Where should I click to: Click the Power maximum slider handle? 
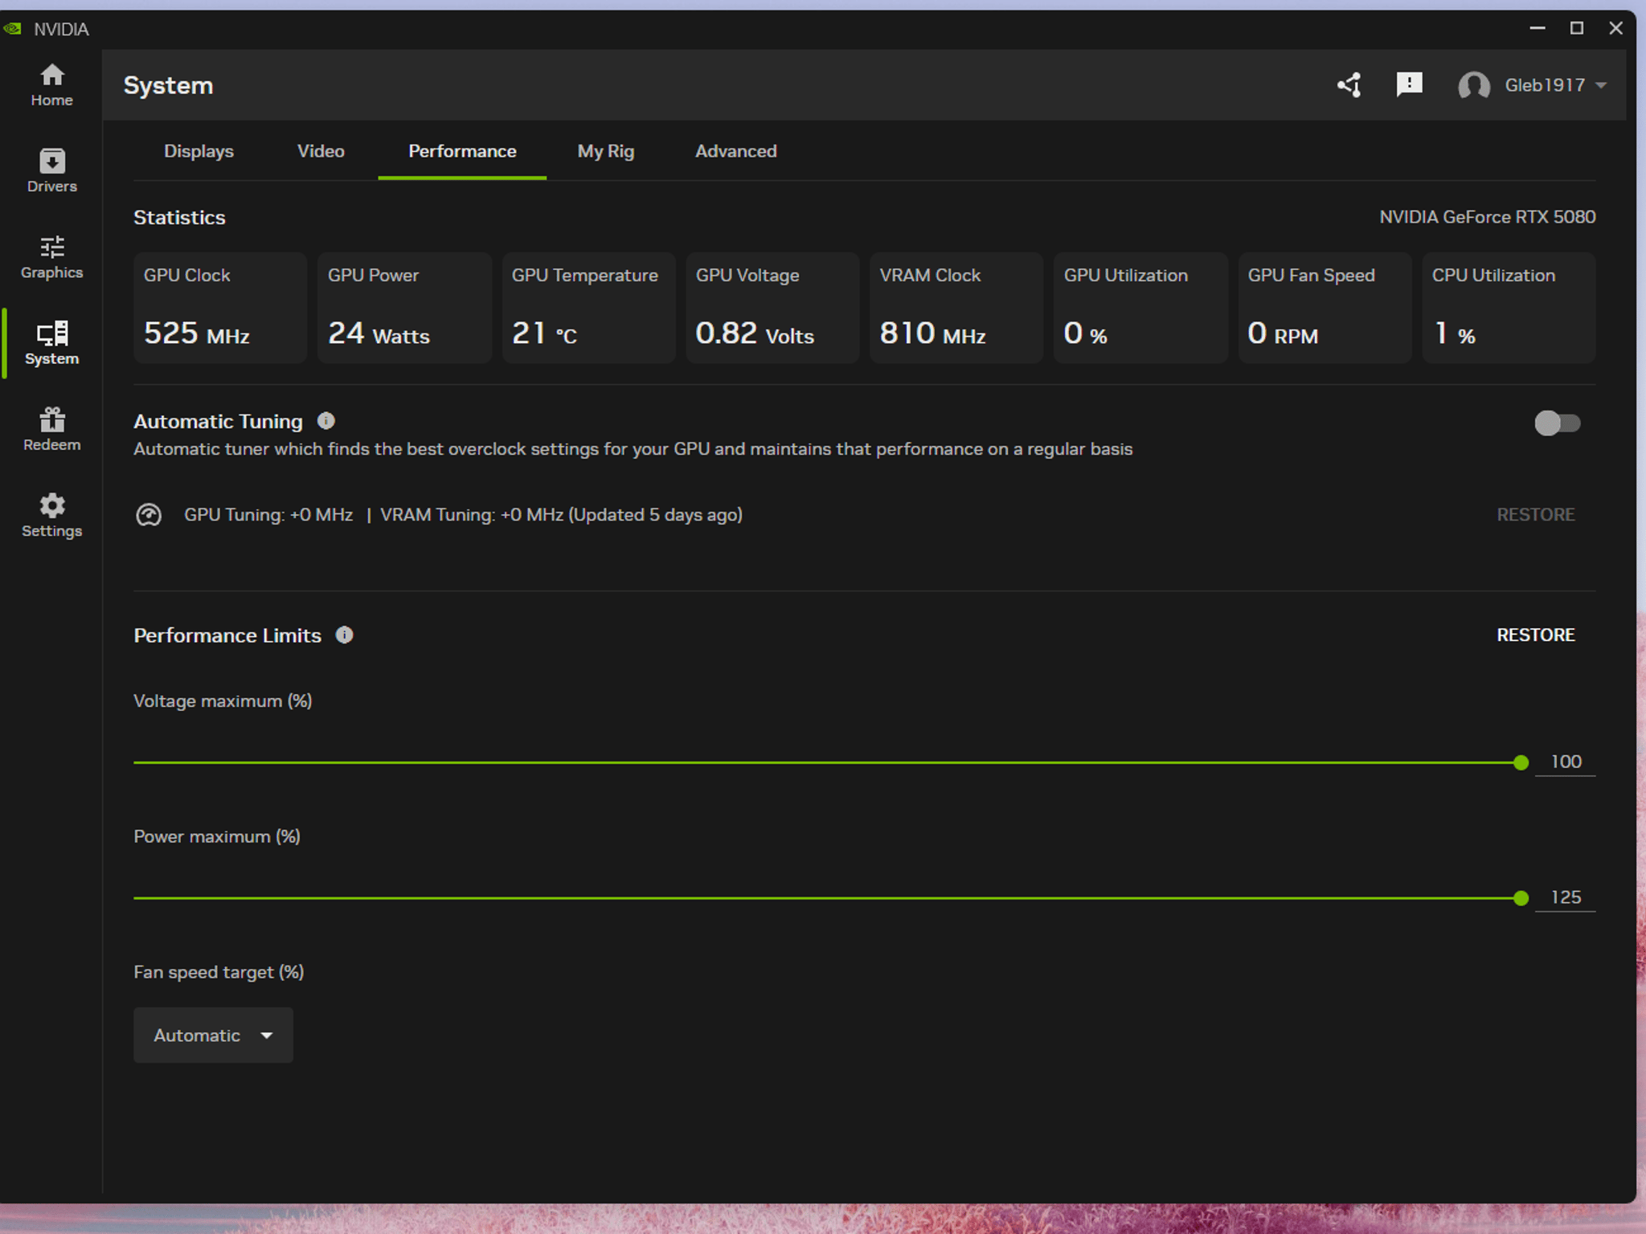(x=1521, y=898)
